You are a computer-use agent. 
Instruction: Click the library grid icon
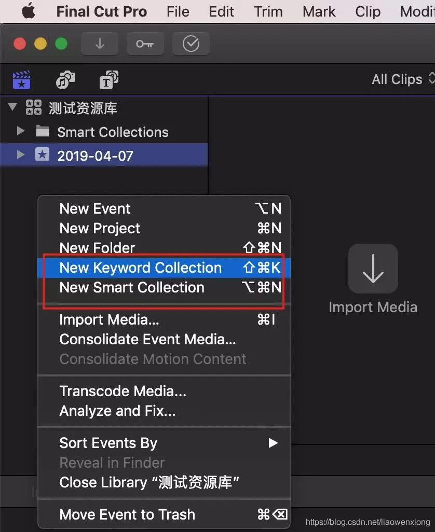[x=34, y=107]
